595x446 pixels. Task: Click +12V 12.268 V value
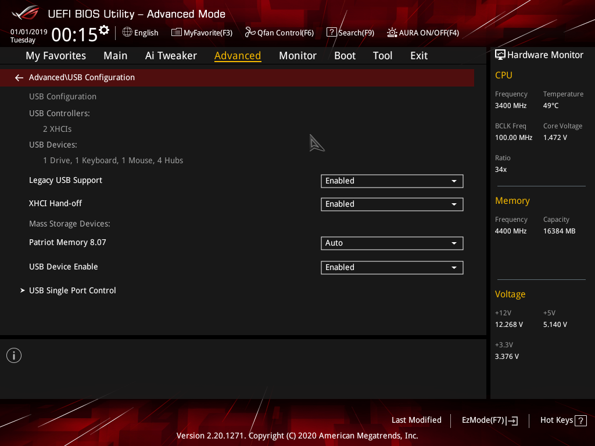509,325
